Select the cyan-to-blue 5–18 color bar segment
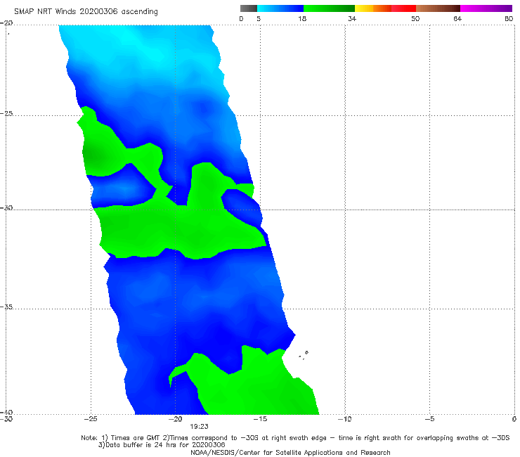The width and height of the screenshot is (520, 457). click(x=280, y=8)
